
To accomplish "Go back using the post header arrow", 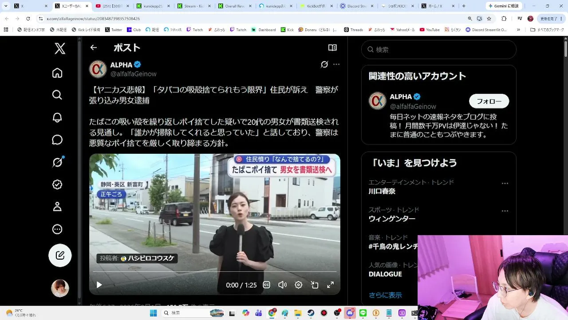I will [x=93, y=48].
